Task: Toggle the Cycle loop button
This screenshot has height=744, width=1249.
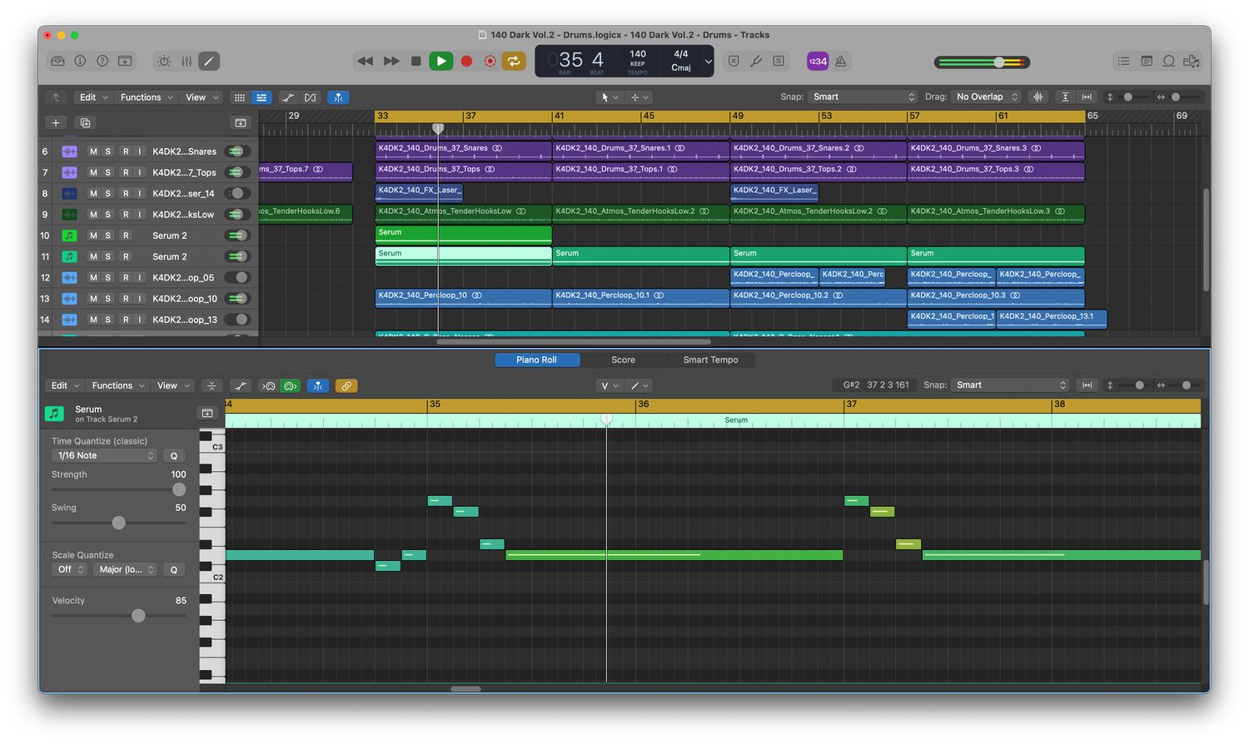Action: (514, 61)
